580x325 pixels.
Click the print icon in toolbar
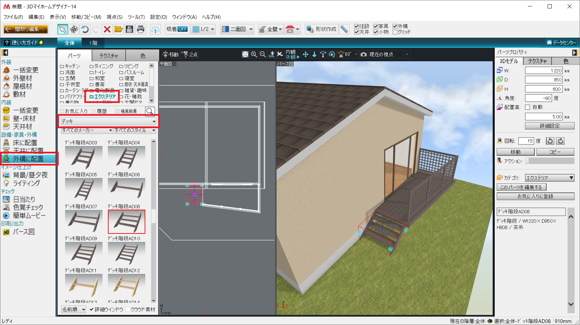click(141, 30)
